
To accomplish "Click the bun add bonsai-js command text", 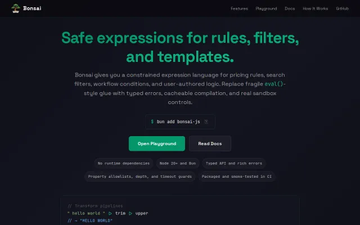I will coord(178,121).
